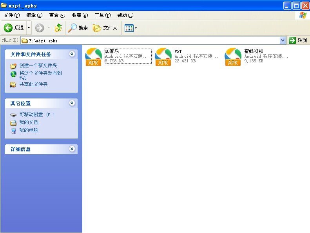Viewport: 310px width, 233px height.
Task: Collapse the 文件和文件夹任务 panel
Action: click(72, 54)
